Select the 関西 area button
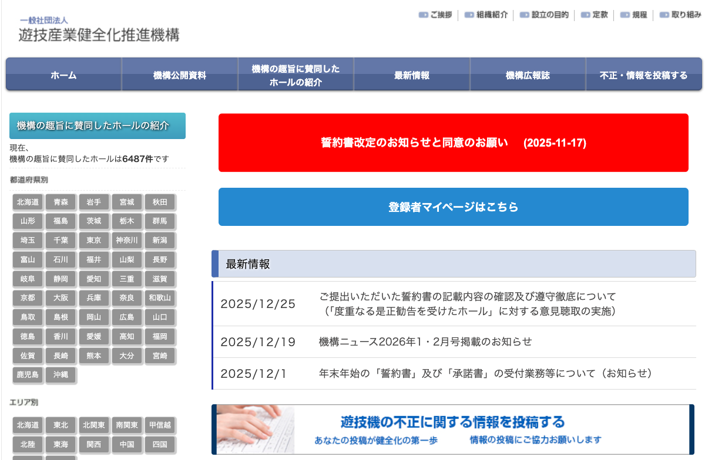This screenshot has width=705, height=460. point(94,445)
